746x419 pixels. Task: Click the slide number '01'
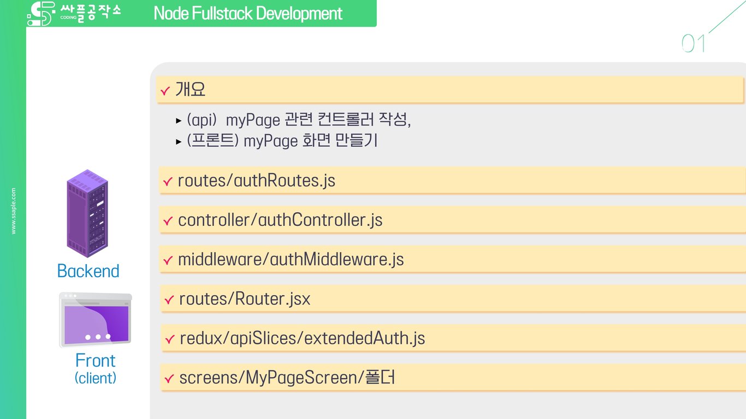coord(694,44)
